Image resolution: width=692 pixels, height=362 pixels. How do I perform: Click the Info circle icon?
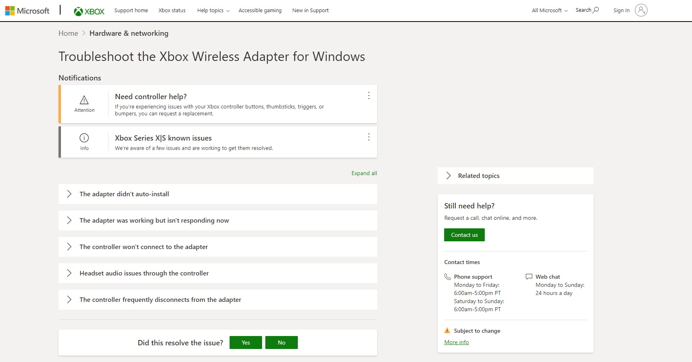[x=84, y=138]
